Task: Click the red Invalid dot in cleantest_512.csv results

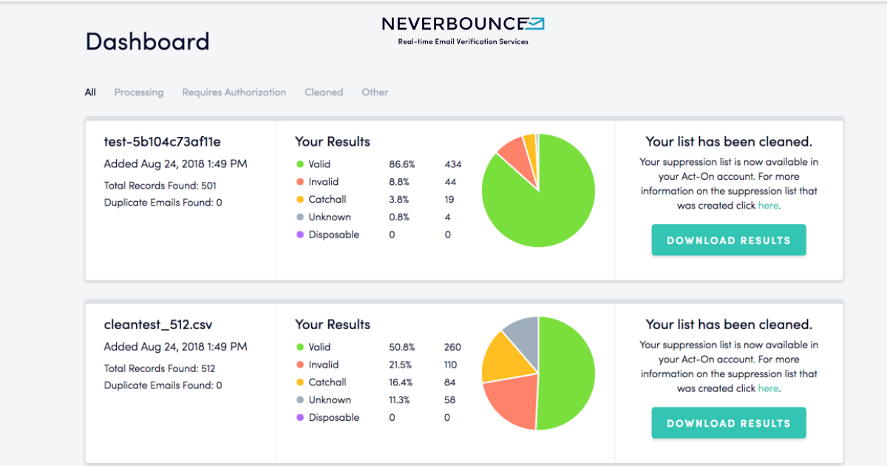Action: coord(300,365)
